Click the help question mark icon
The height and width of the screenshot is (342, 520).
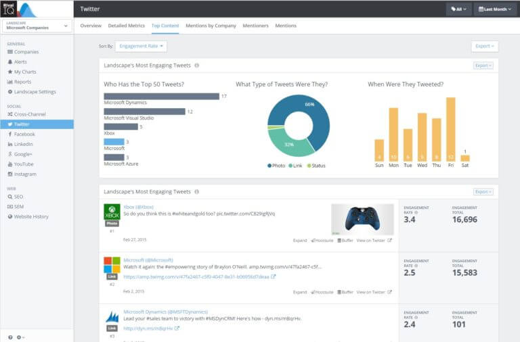10,337
